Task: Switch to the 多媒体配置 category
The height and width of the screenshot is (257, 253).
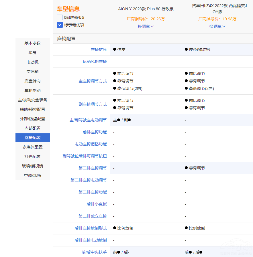Action: (32, 147)
